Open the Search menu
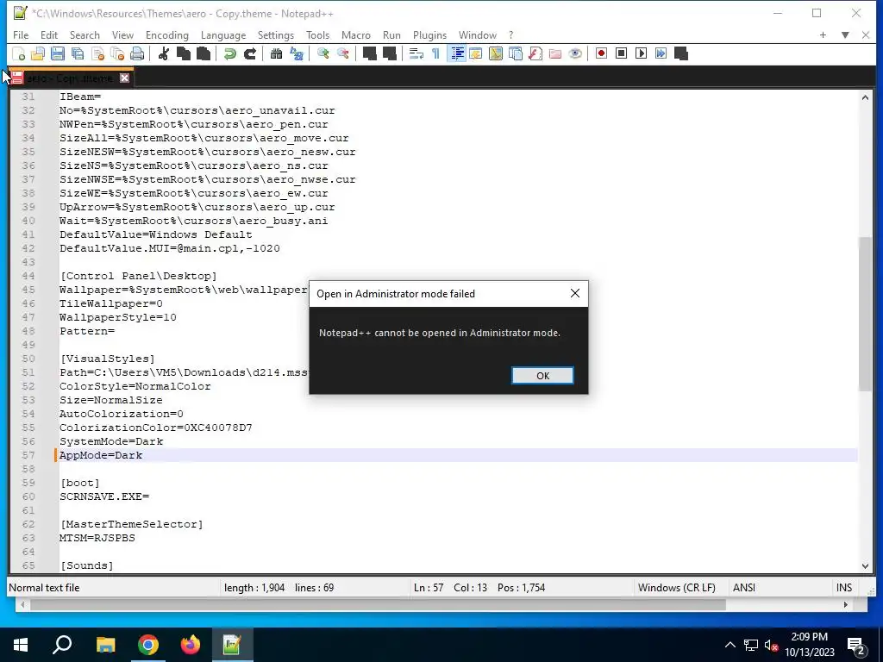 85,34
